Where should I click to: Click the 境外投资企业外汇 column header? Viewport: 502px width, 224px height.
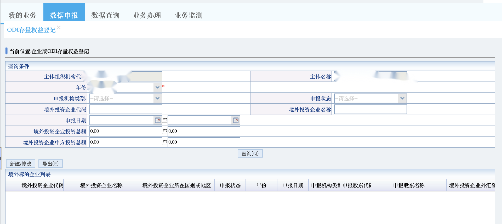pos(471,185)
